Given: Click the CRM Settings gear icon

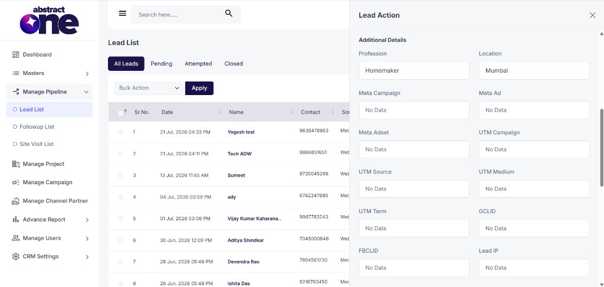Looking at the screenshot, I should pyautogui.click(x=16, y=256).
